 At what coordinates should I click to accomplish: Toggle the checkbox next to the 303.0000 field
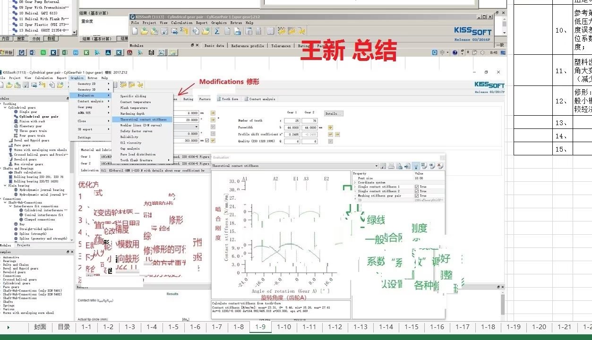pyautogui.click(x=206, y=140)
